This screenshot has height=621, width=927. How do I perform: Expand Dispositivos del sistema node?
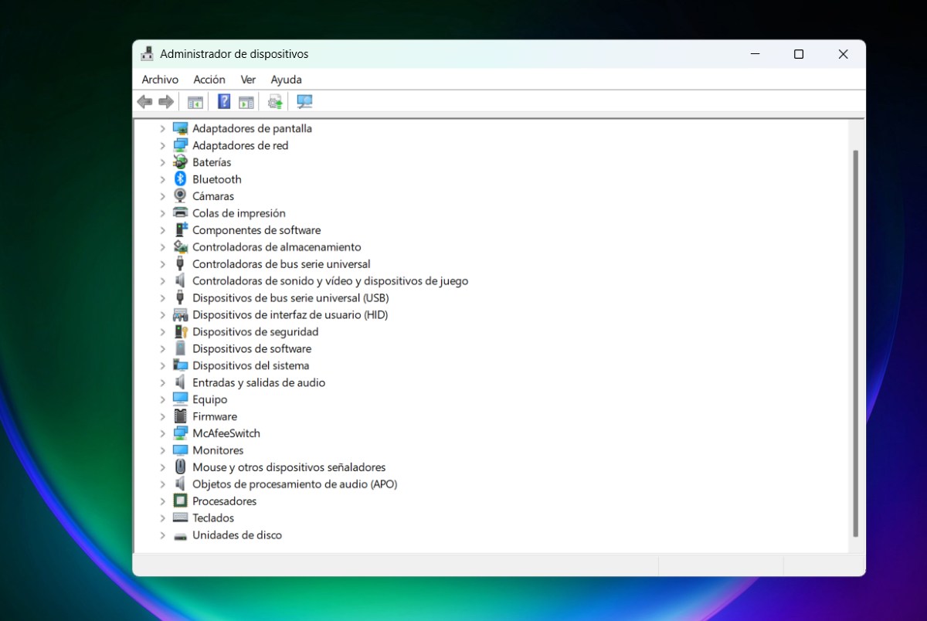162,366
